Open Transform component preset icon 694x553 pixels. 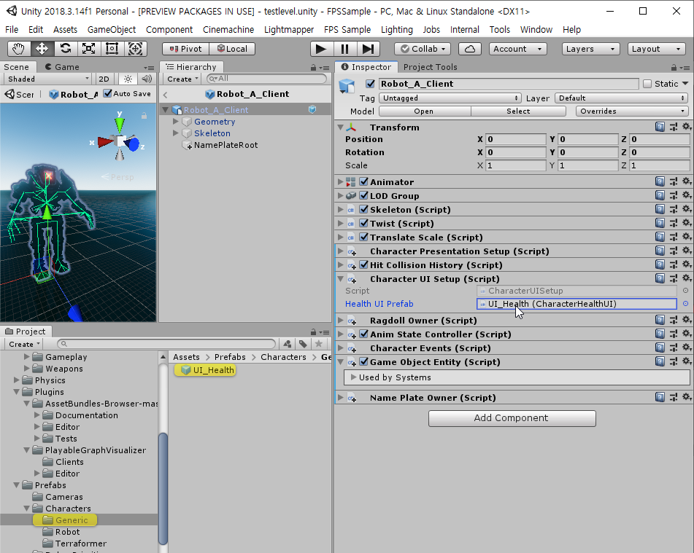click(x=673, y=128)
